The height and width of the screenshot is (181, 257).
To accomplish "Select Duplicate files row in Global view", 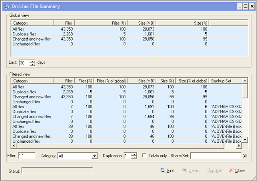I will tap(130, 34).
